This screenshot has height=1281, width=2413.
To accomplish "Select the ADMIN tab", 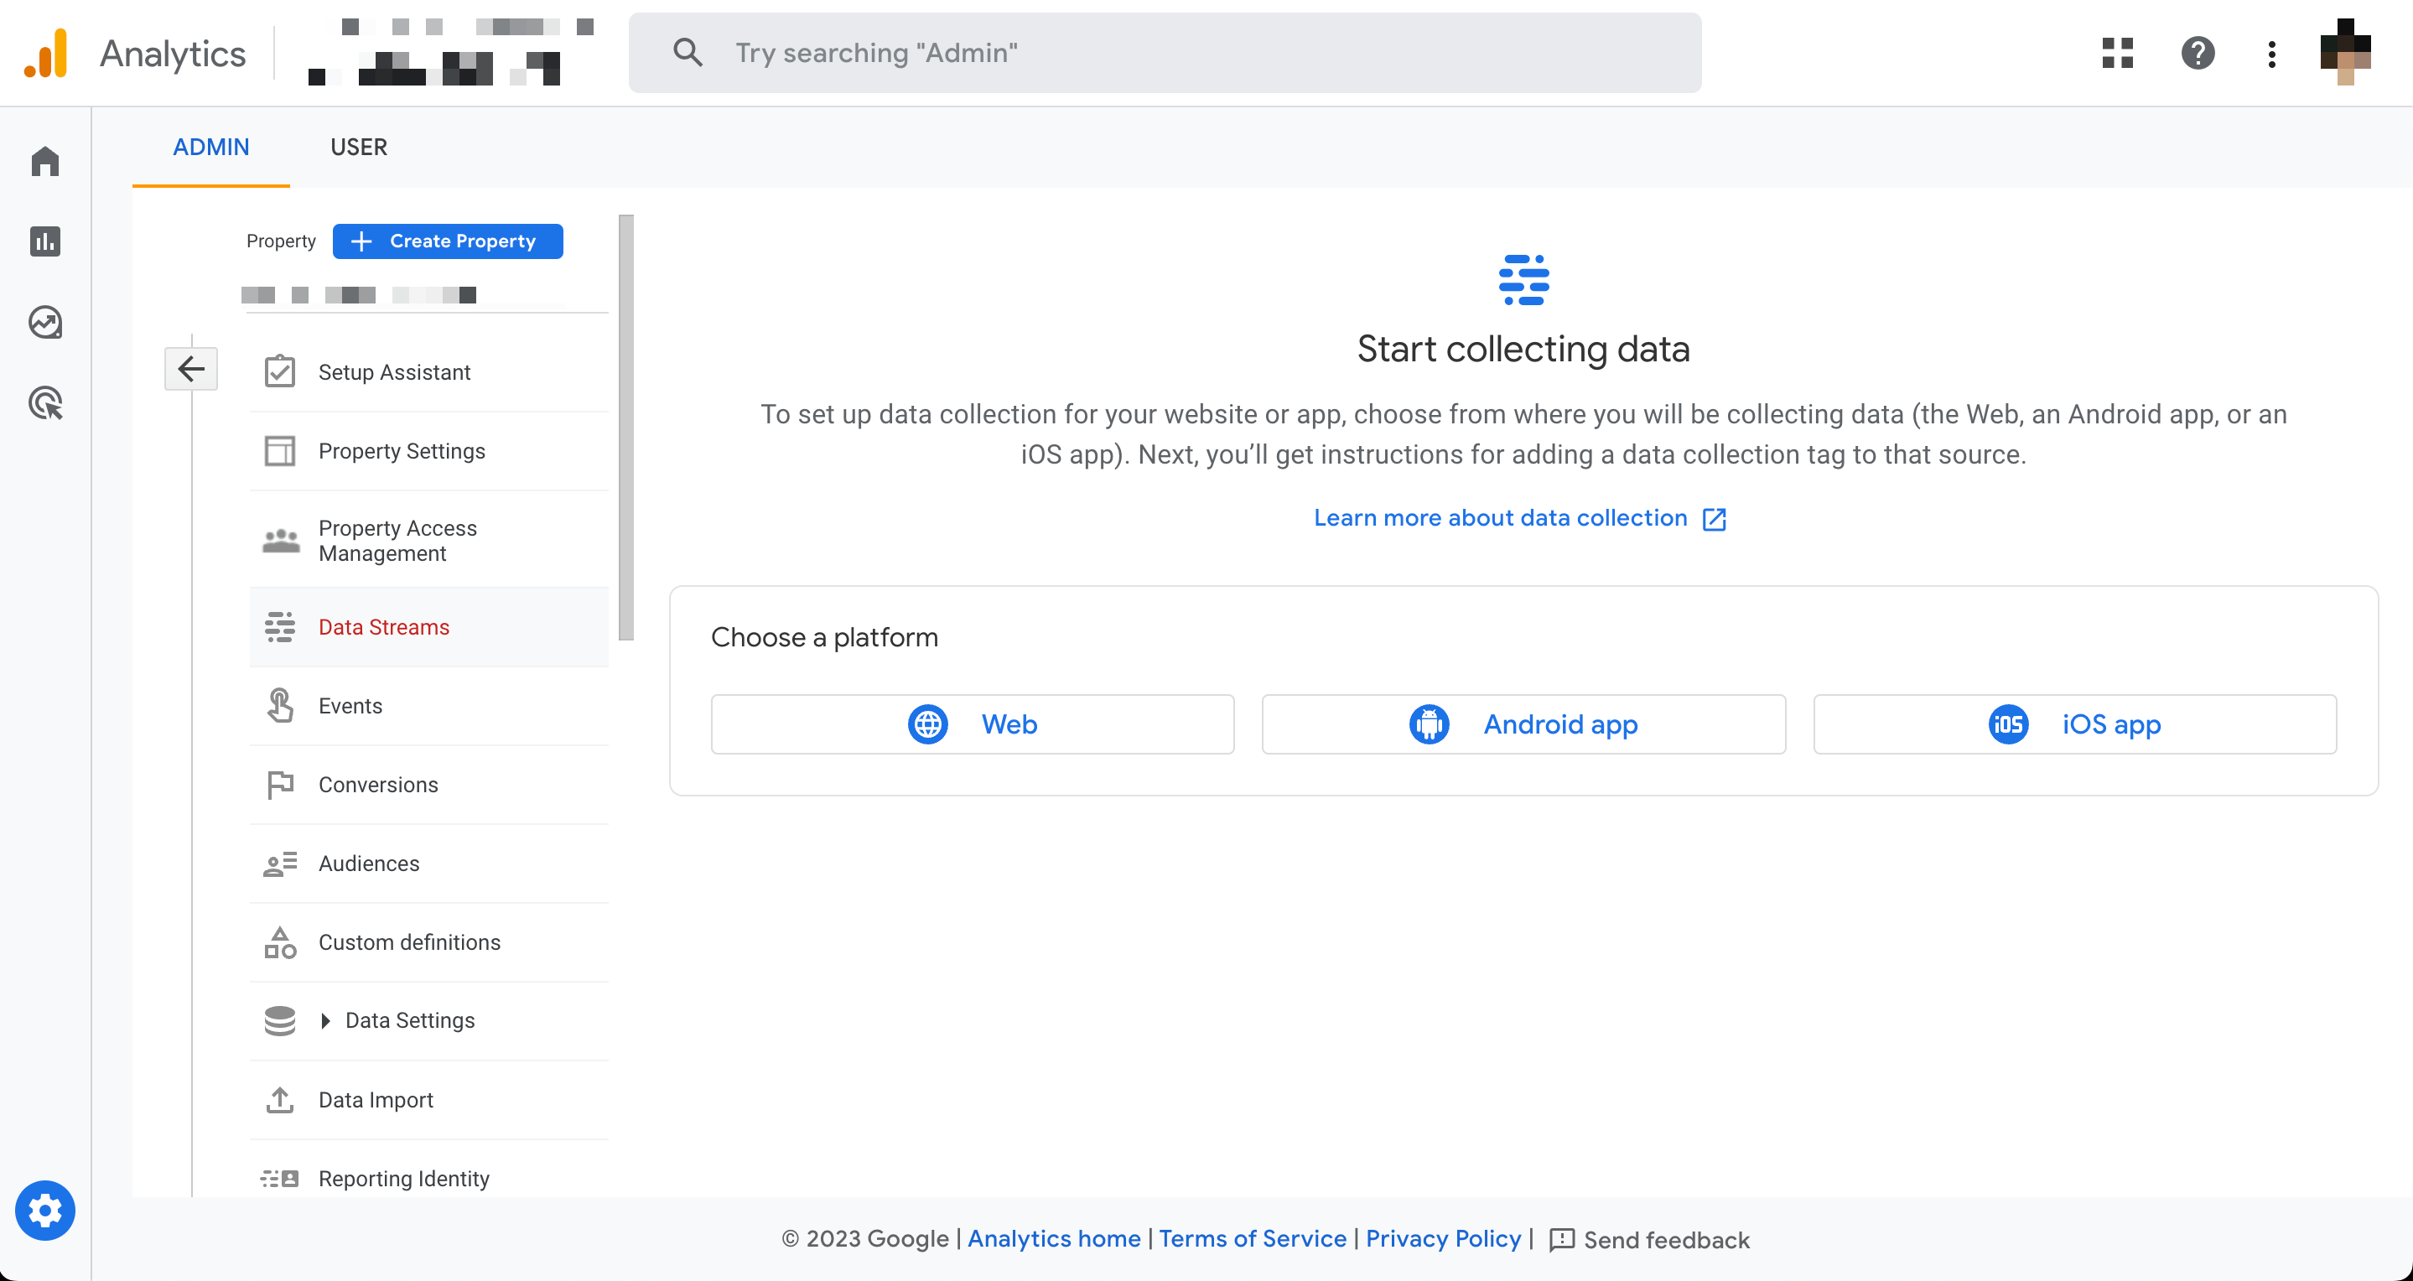I will click(210, 147).
